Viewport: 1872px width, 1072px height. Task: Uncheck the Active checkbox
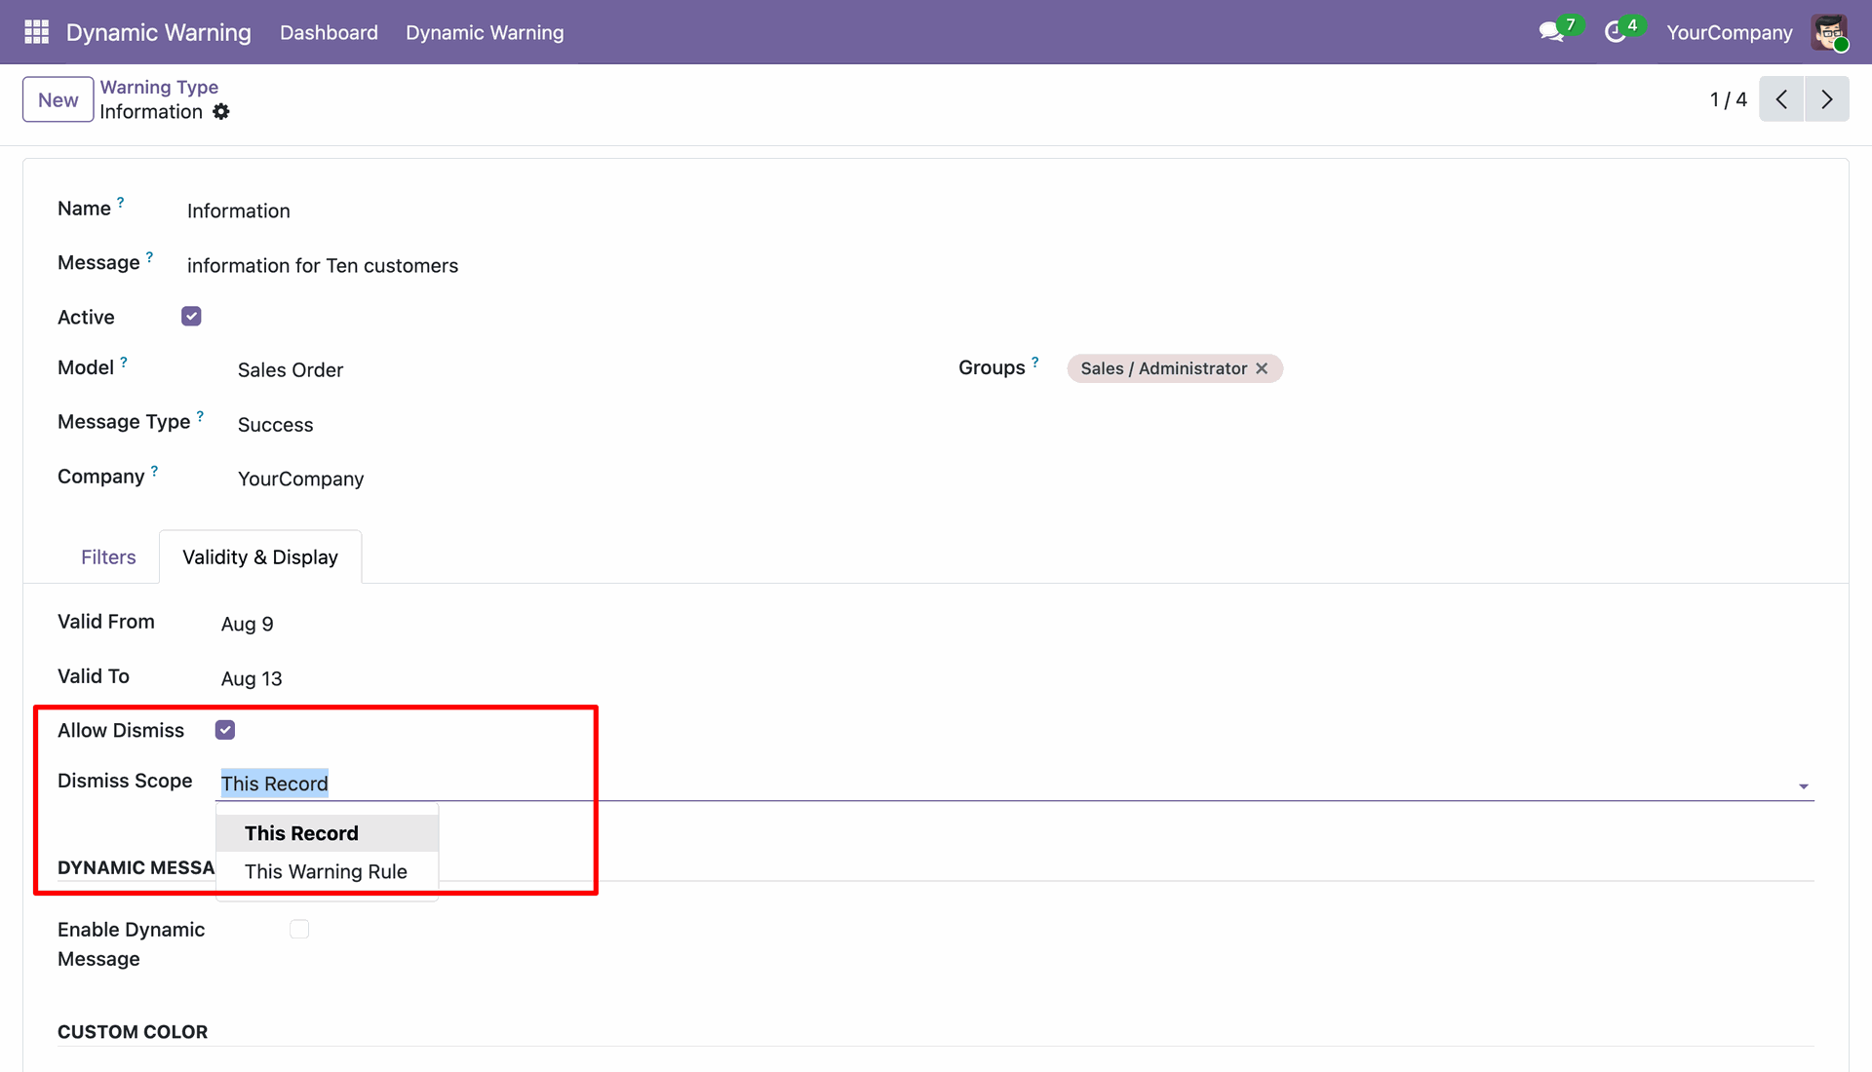191,317
